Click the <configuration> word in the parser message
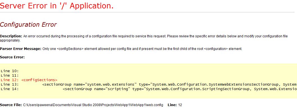 tap(216, 49)
